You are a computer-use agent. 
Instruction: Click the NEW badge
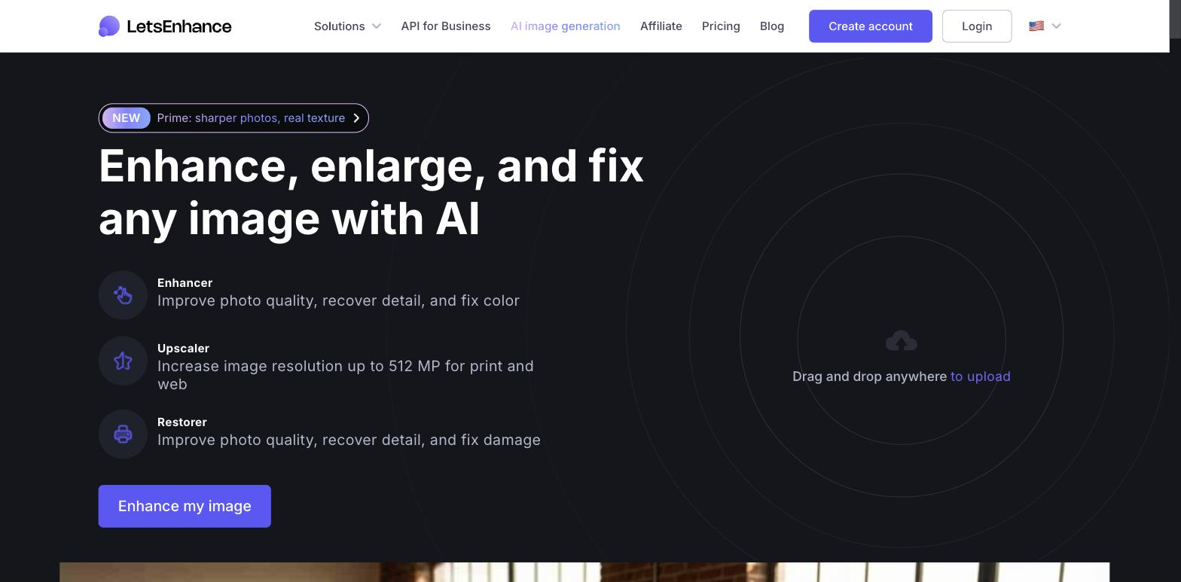[x=127, y=118]
